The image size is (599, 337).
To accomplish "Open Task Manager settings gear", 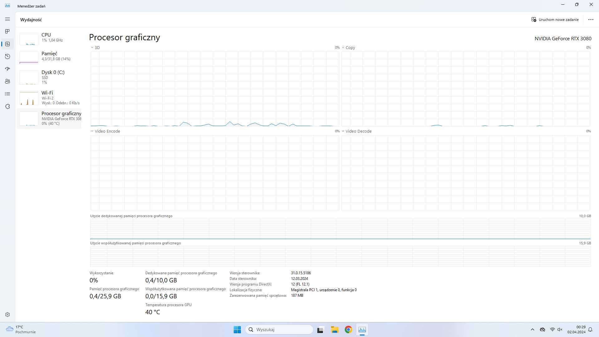I will coord(7,315).
